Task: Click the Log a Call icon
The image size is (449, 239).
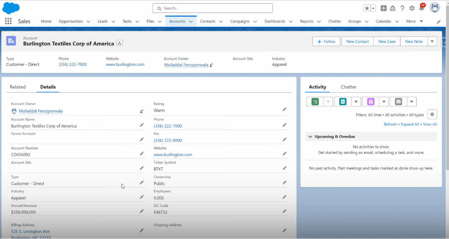Action: coord(343,102)
